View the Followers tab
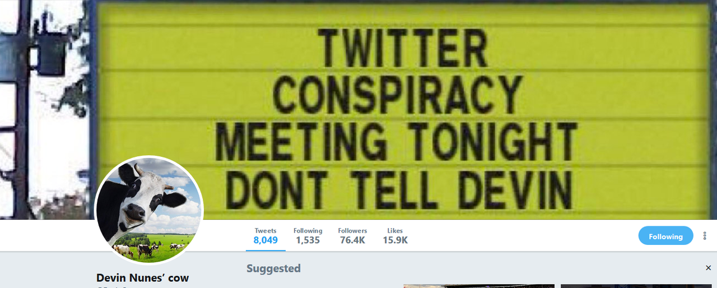 [x=352, y=236]
